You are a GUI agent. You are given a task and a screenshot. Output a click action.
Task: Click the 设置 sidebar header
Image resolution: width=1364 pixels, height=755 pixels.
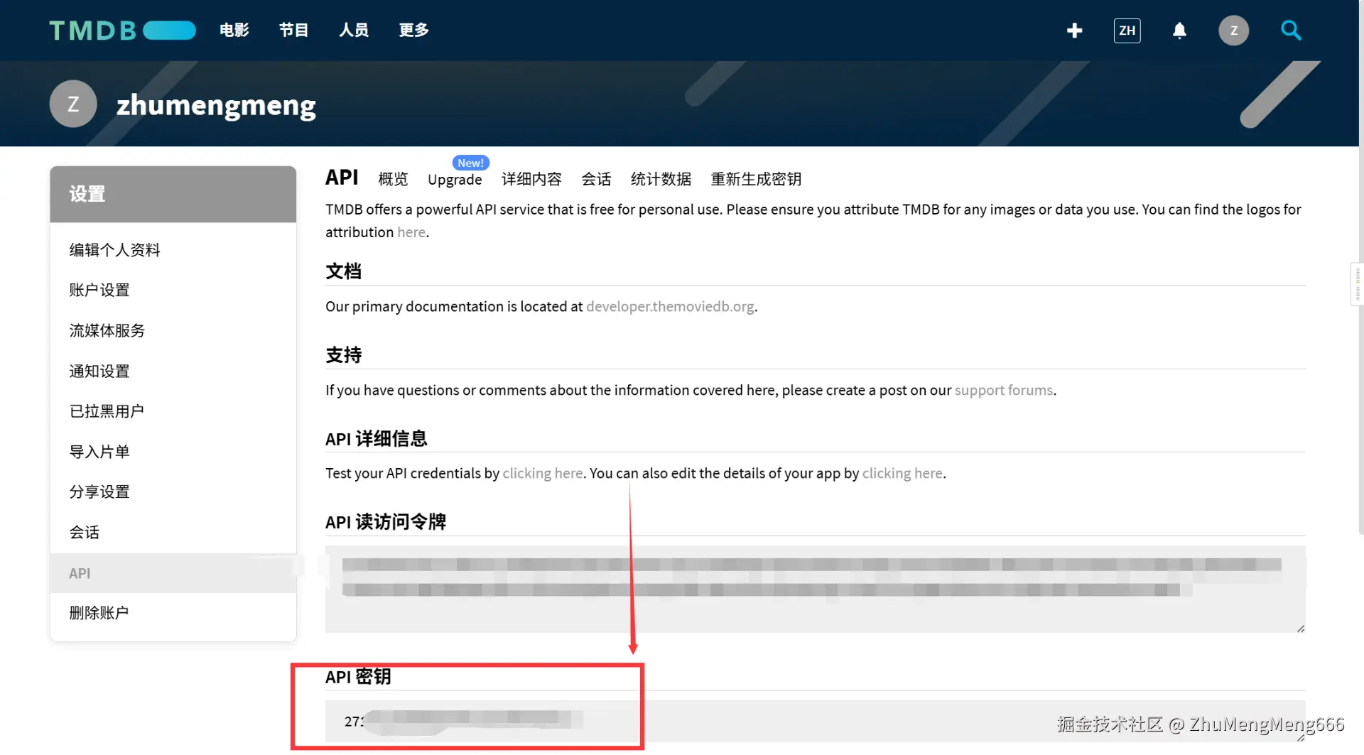[x=173, y=194]
